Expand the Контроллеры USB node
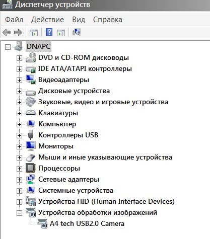The height and width of the screenshot is (239, 210). 19,135
